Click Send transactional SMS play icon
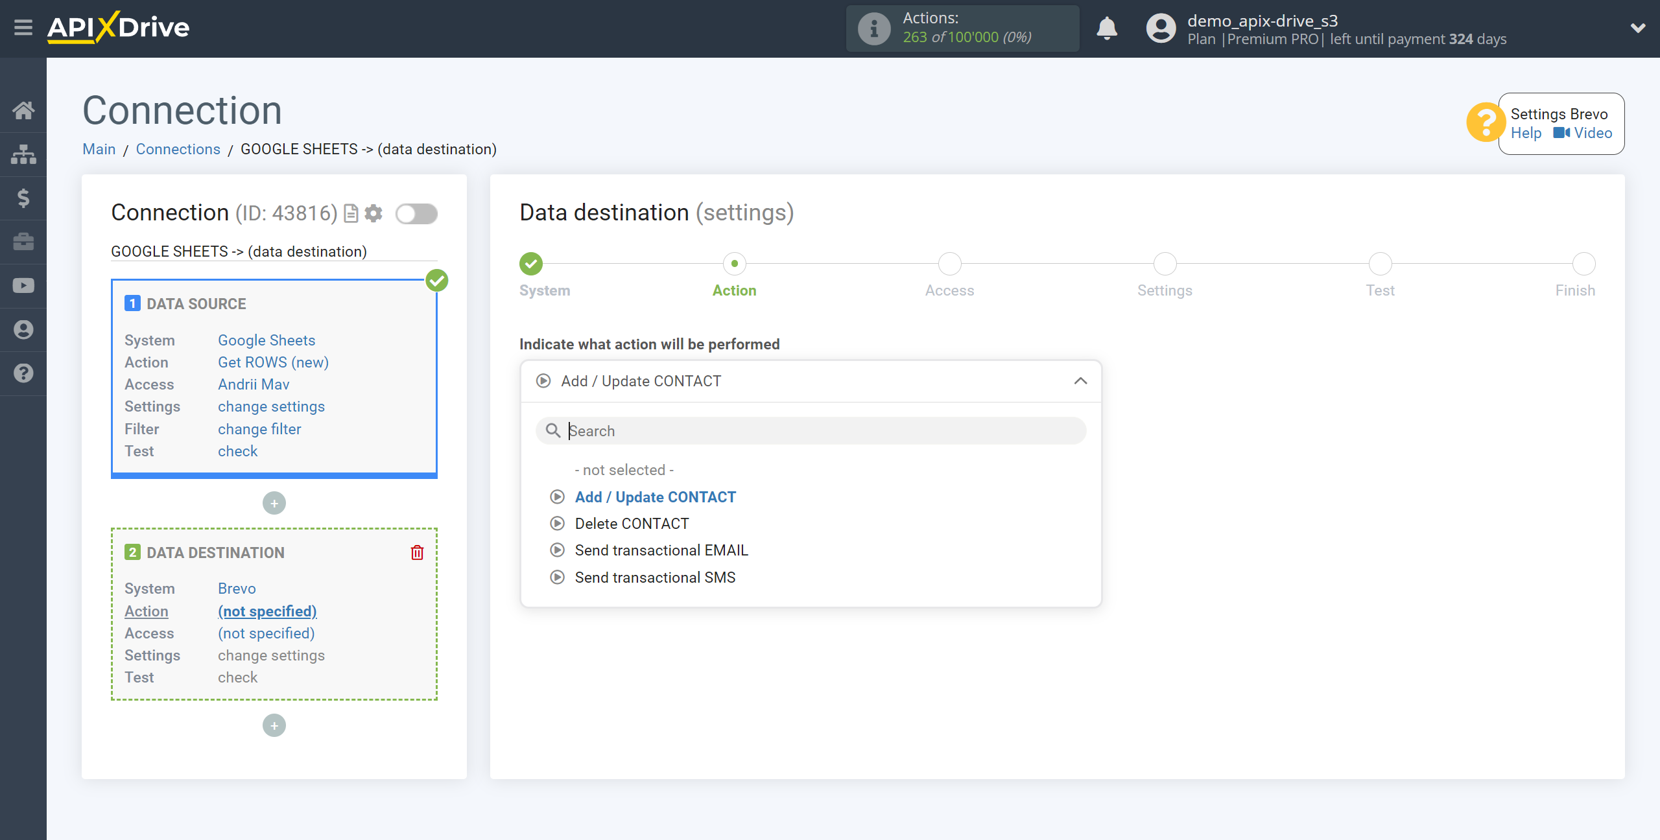The width and height of the screenshot is (1660, 840). pos(557,577)
